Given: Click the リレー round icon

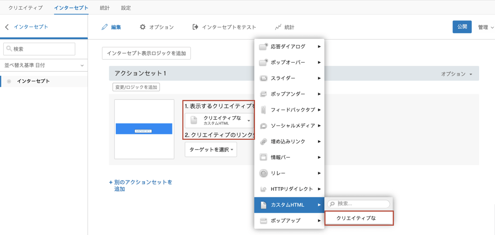Looking at the screenshot, I should (x=263, y=173).
